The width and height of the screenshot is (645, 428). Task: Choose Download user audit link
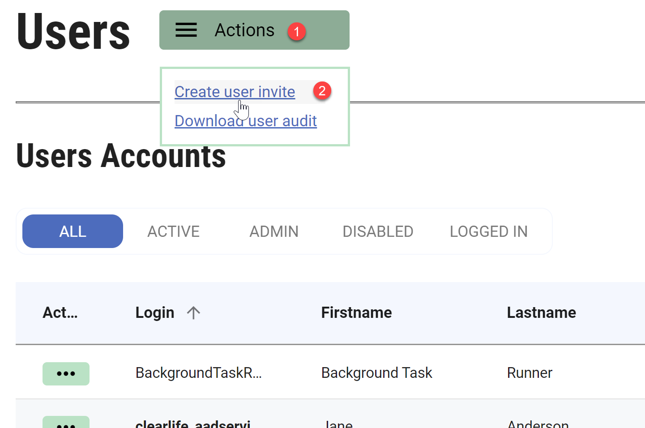click(246, 121)
